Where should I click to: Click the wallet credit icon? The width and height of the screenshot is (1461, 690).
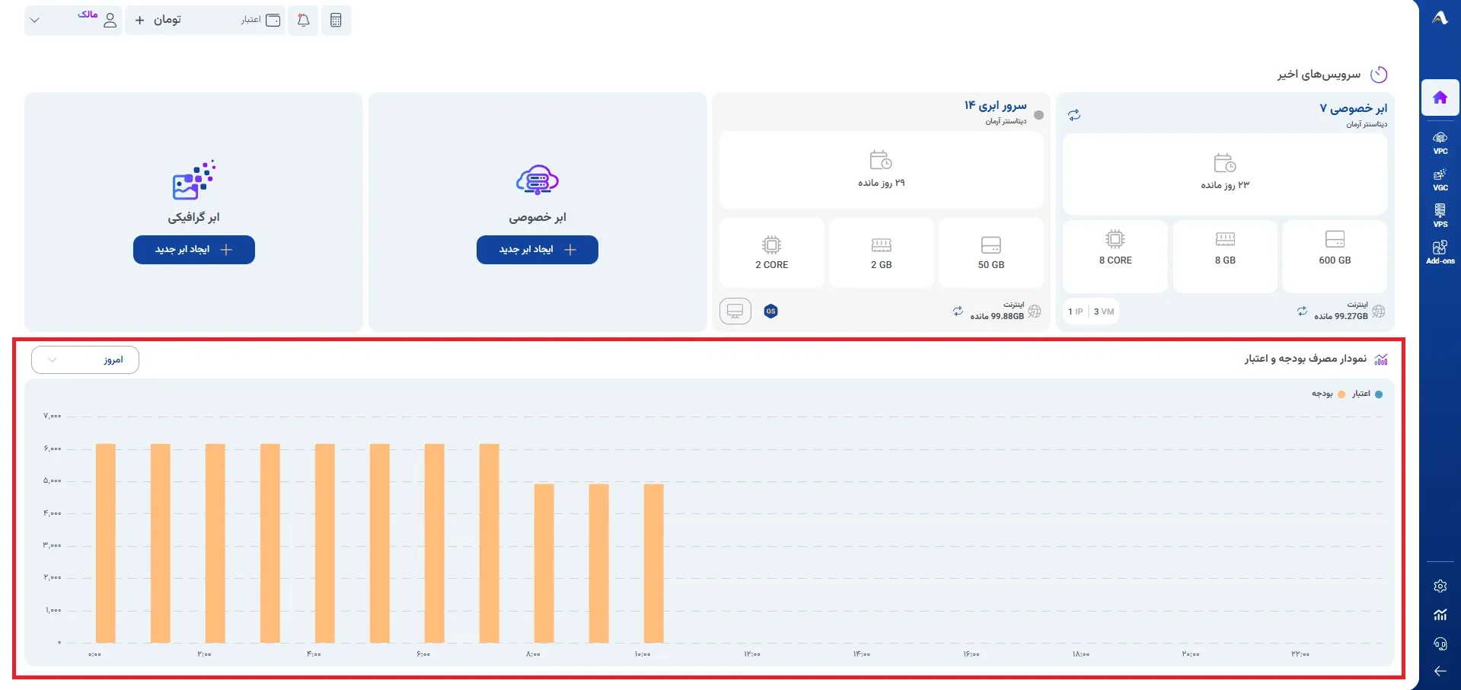[273, 20]
